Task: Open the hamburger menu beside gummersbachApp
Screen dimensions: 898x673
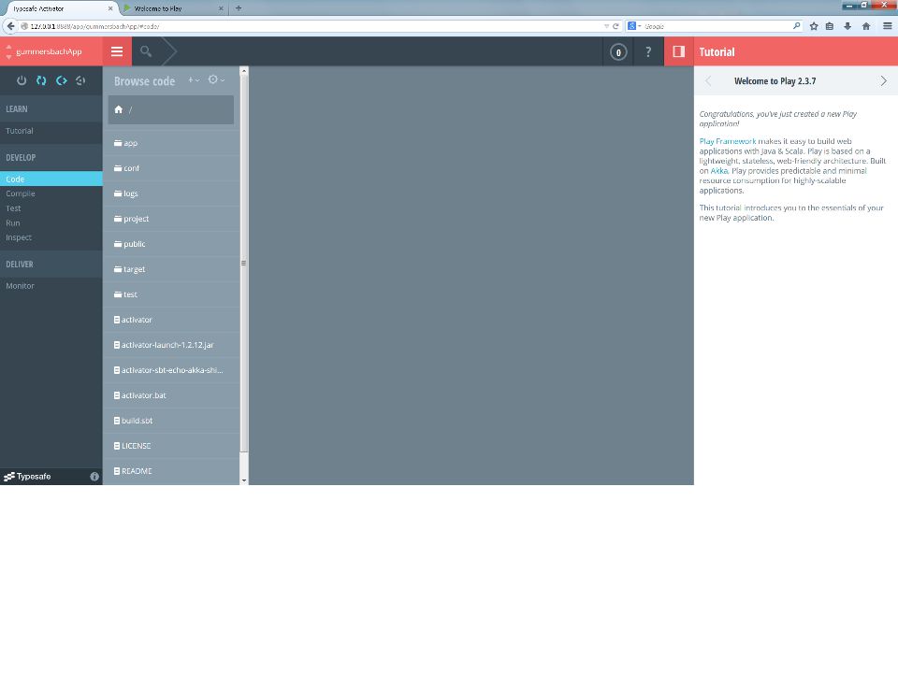Action: (x=117, y=51)
